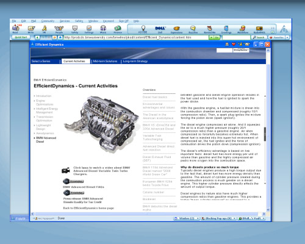Open the Sign Off menu
The image size is (305, 244).
tap(124, 21)
